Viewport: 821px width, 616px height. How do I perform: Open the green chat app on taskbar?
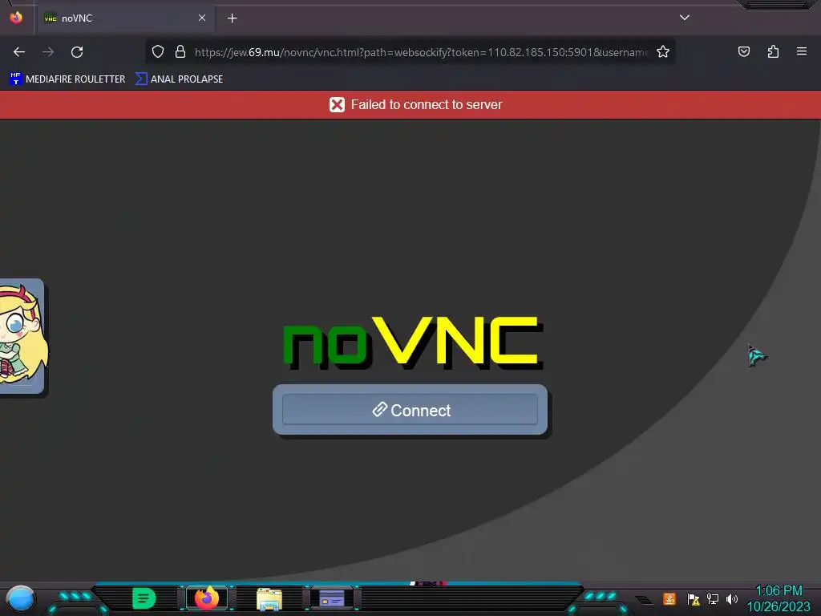coord(144,598)
